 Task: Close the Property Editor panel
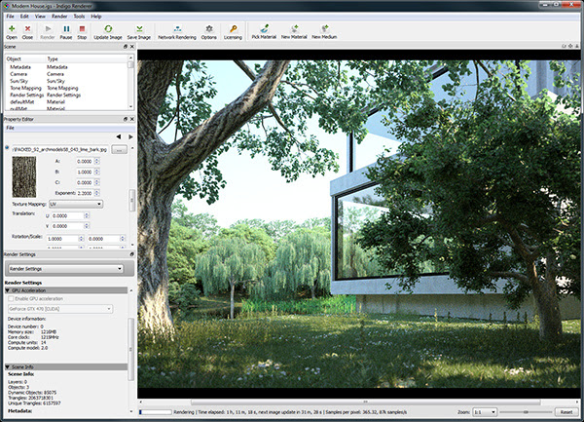(x=131, y=119)
